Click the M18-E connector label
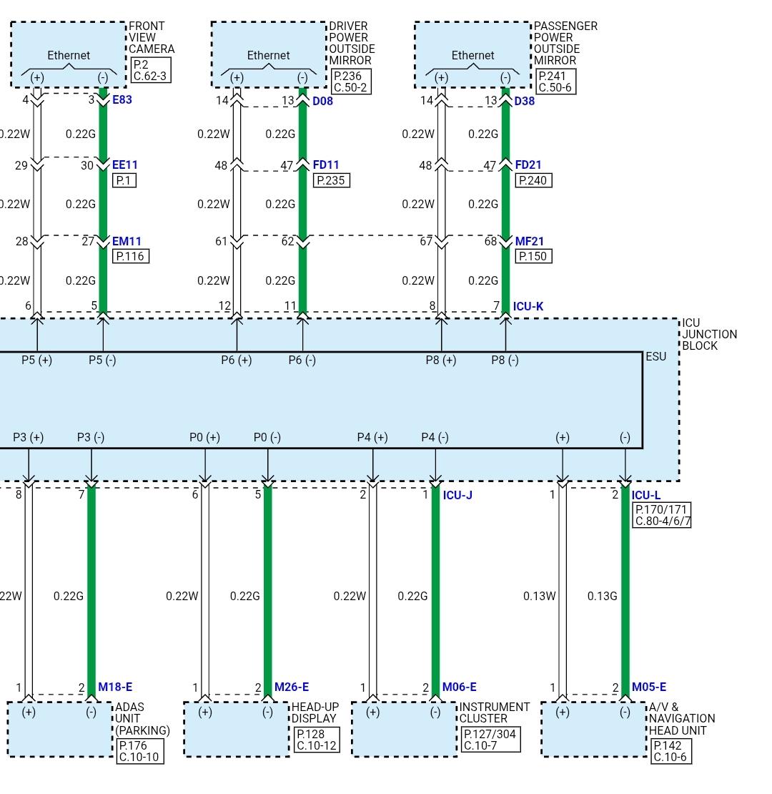Viewport: 772px width, 794px height. [x=115, y=687]
